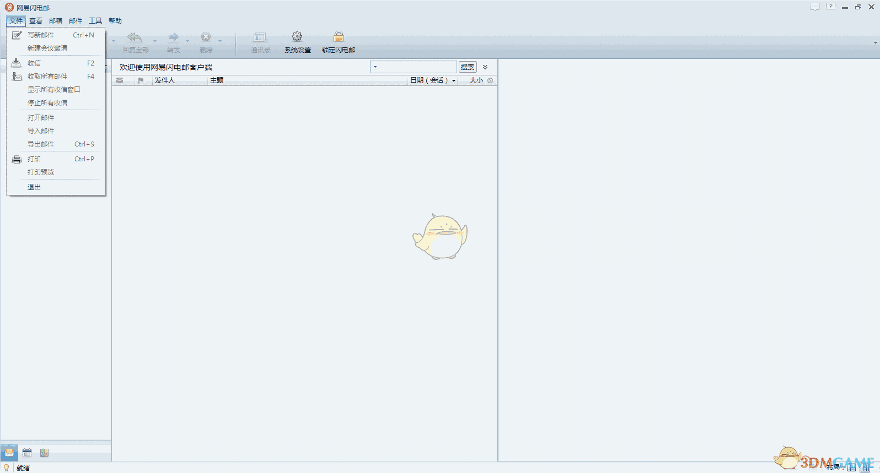Switch to the mail view icon in sidebar footer
The width and height of the screenshot is (880, 473).
[9, 453]
